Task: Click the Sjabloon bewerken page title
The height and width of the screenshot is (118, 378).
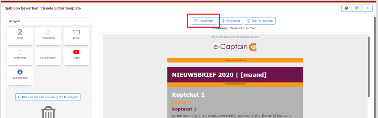Action: tap(43, 8)
